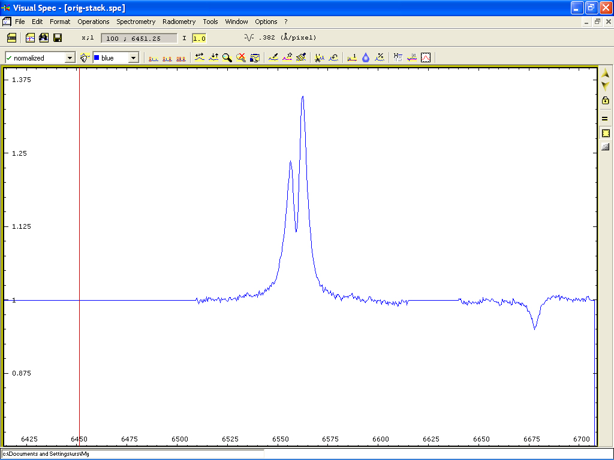Click the equals sign button on sidebar
This screenshot has width=614, height=460.
(x=605, y=118)
